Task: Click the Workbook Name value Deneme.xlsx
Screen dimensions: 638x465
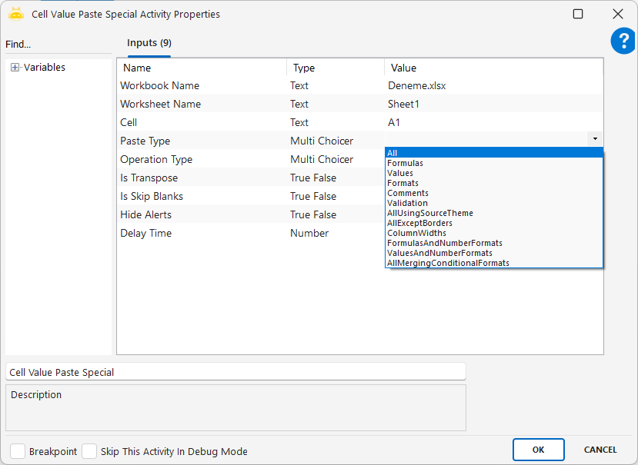Action: pos(416,85)
